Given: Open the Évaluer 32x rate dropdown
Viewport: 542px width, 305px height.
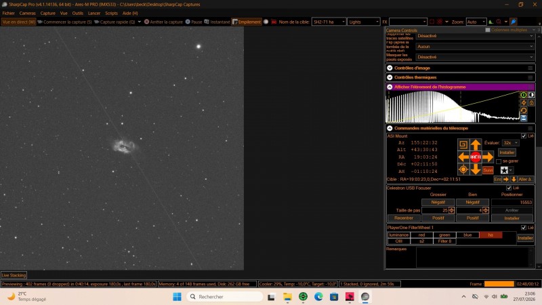Looking at the screenshot, I should [x=510, y=143].
